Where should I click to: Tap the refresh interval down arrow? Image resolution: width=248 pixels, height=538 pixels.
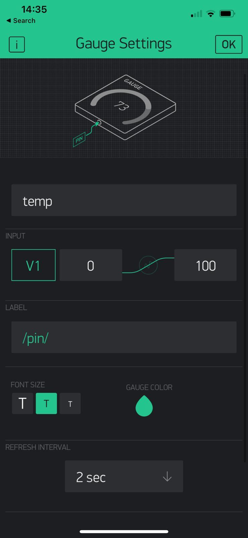tap(167, 477)
